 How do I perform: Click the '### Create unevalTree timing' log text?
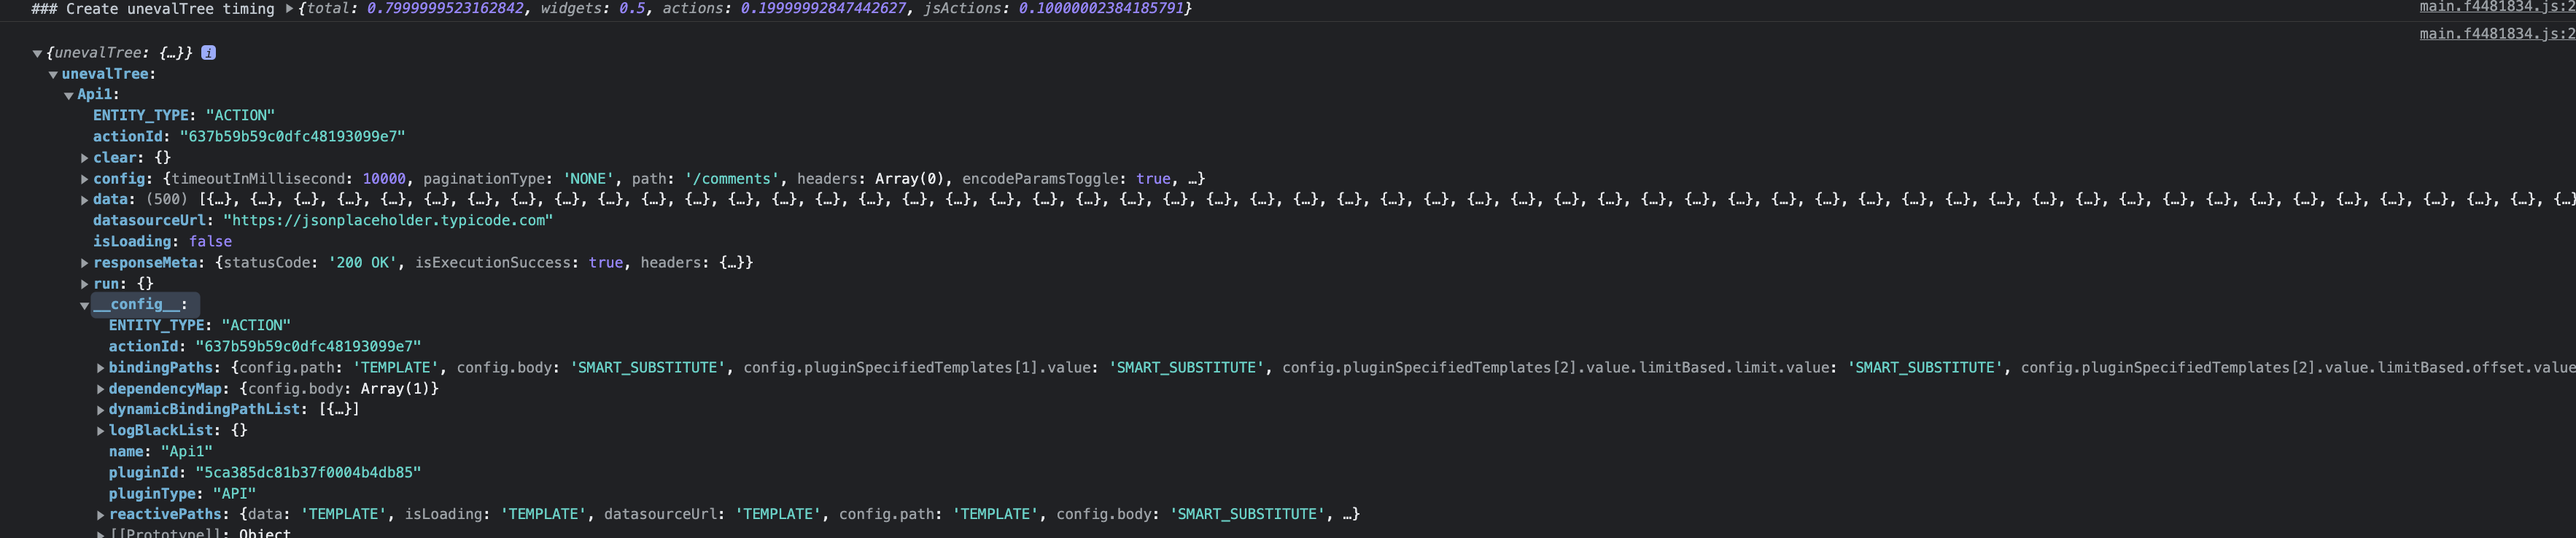(x=153, y=9)
